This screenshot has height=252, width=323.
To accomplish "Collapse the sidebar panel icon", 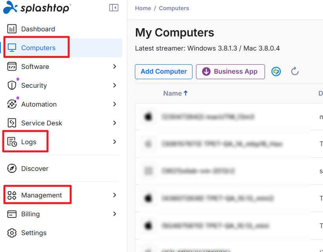I will point(114,8).
